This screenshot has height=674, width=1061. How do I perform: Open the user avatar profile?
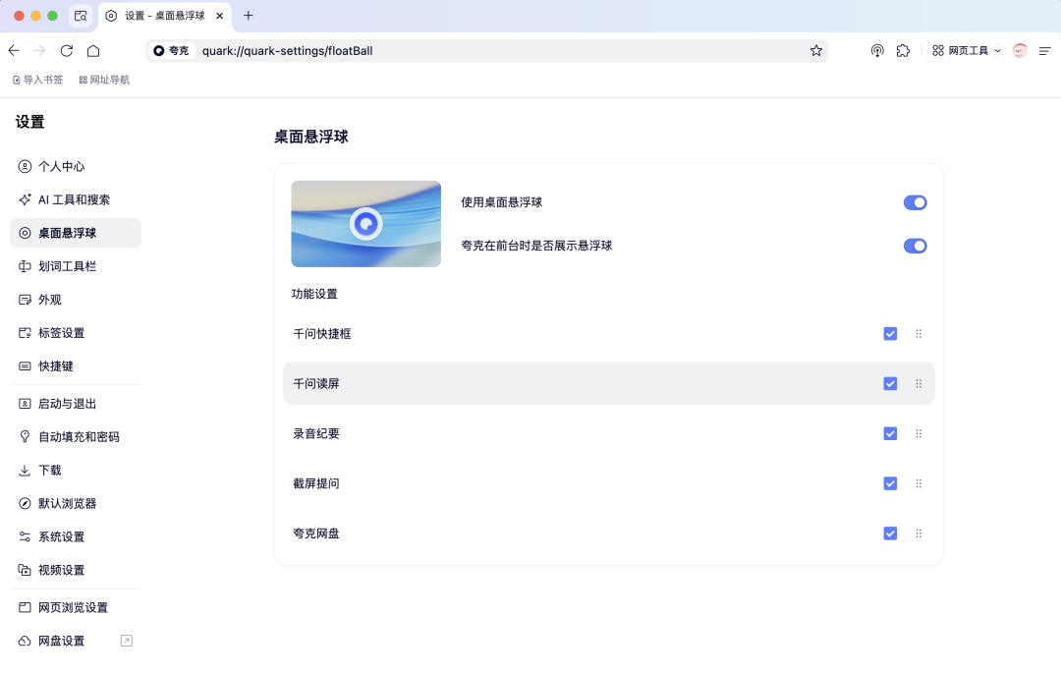[1020, 51]
